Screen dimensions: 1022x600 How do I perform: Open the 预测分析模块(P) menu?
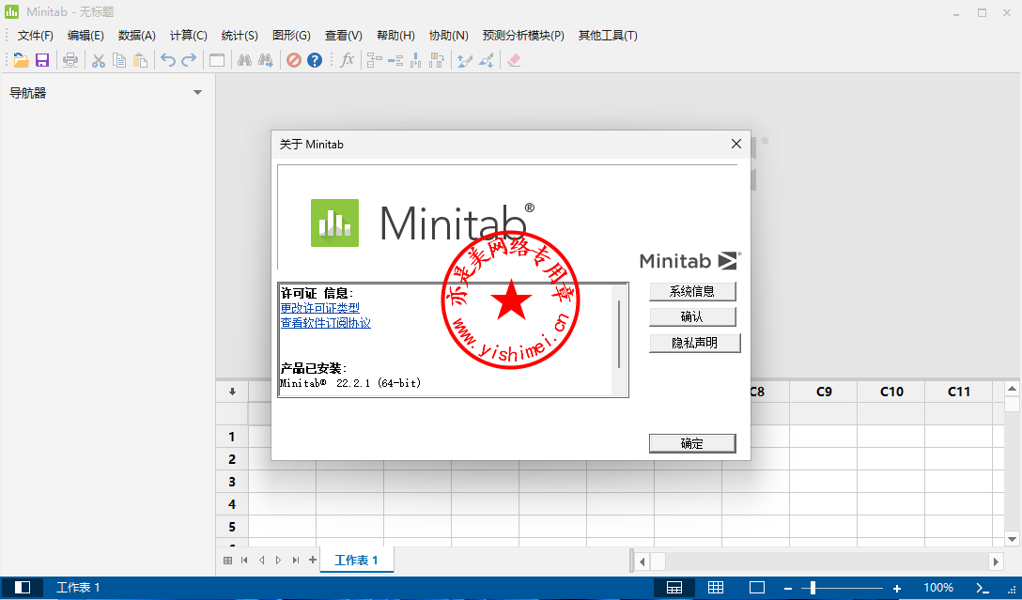(x=523, y=36)
